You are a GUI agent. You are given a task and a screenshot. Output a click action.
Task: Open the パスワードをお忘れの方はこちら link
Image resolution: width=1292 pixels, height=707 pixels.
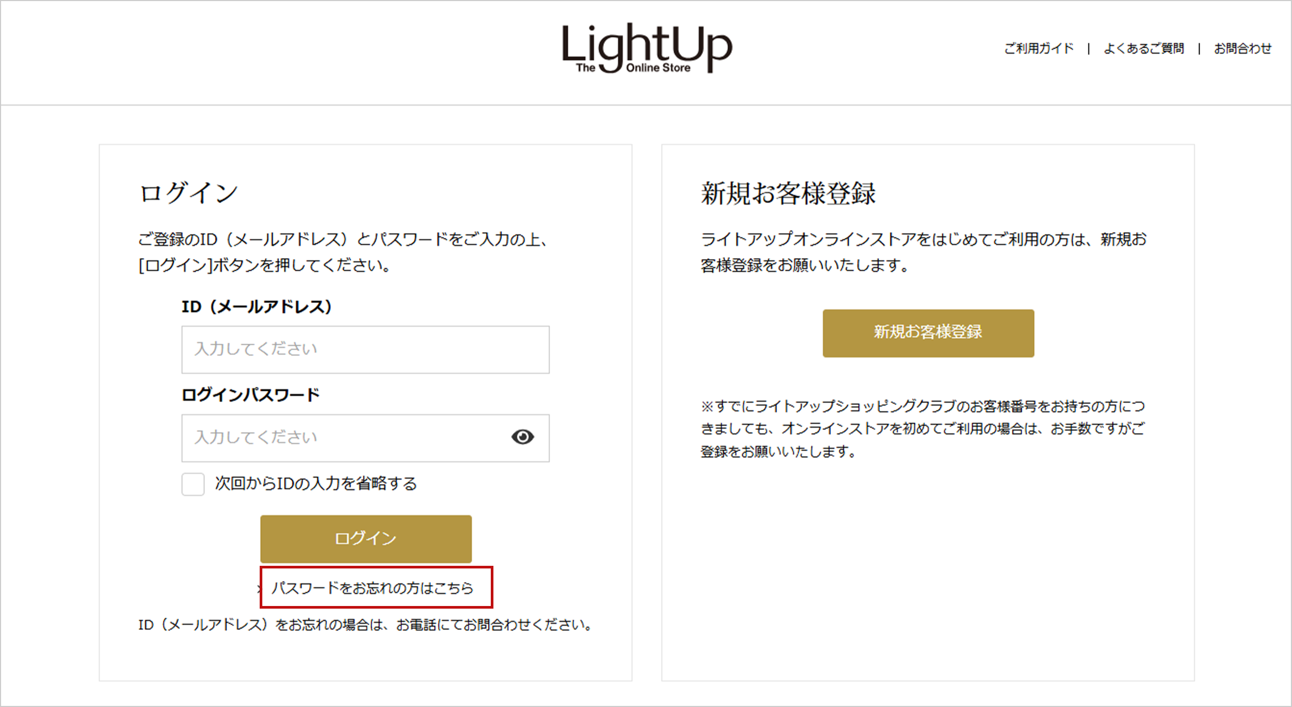click(x=372, y=588)
